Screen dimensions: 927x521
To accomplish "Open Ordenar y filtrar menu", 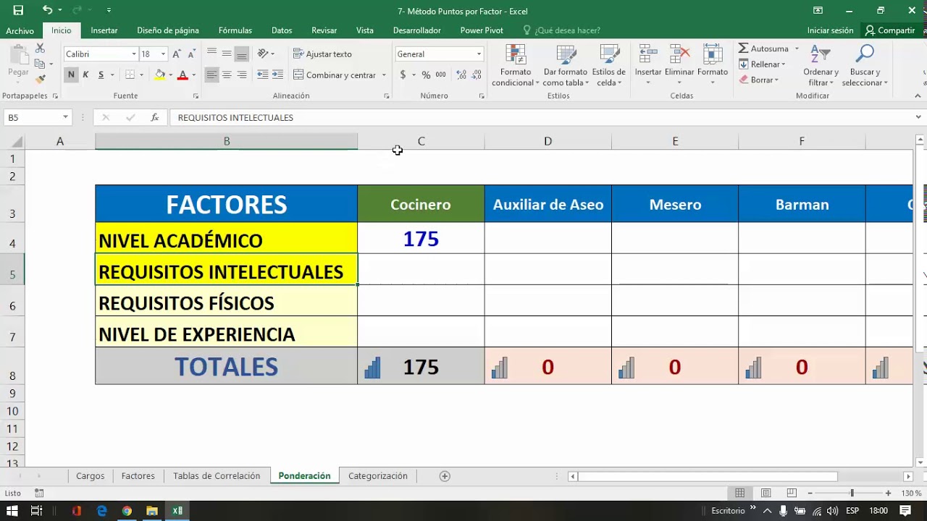I will (821, 66).
